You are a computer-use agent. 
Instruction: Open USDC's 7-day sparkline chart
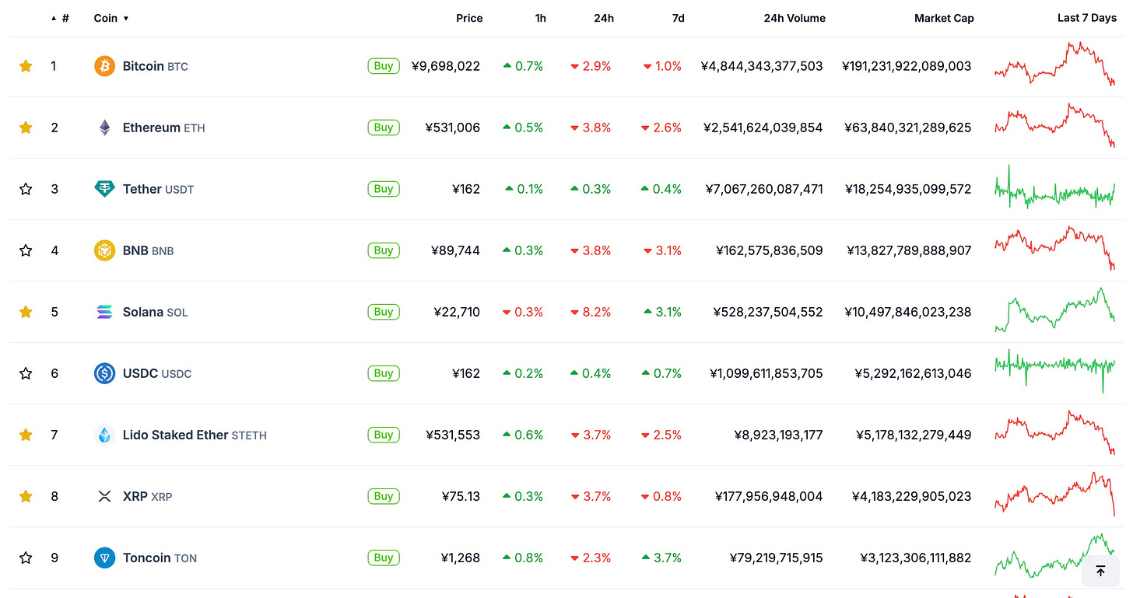[x=1054, y=371]
